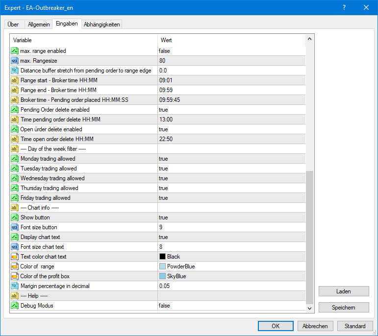Click the false value of max. range enabled
The width and height of the screenshot is (378, 336).
click(x=164, y=51)
